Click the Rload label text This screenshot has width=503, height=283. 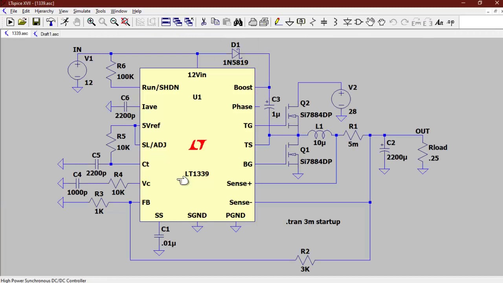point(438,147)
